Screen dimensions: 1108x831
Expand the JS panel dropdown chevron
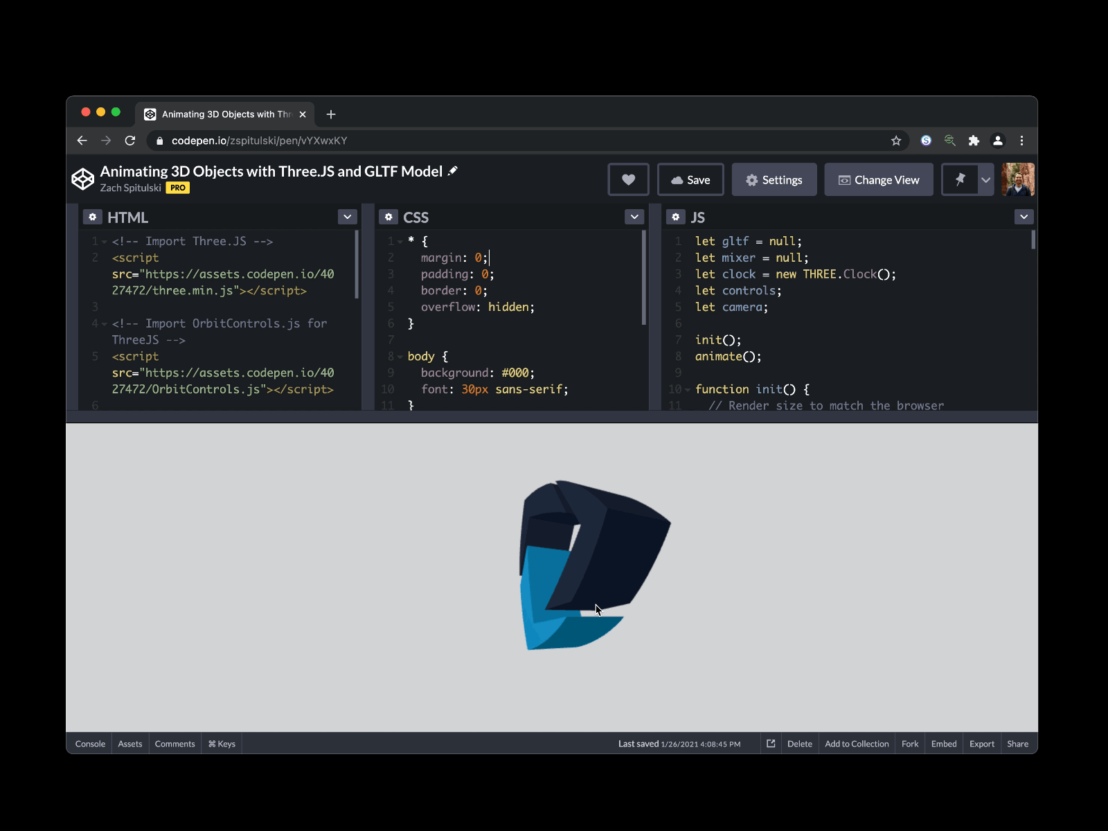click(1024, 217)
